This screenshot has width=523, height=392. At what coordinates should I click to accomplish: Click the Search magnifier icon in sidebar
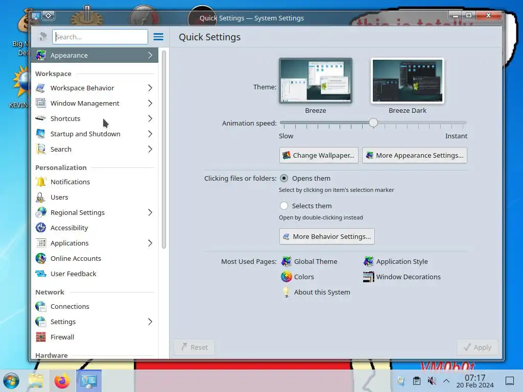tap(41, 150)
